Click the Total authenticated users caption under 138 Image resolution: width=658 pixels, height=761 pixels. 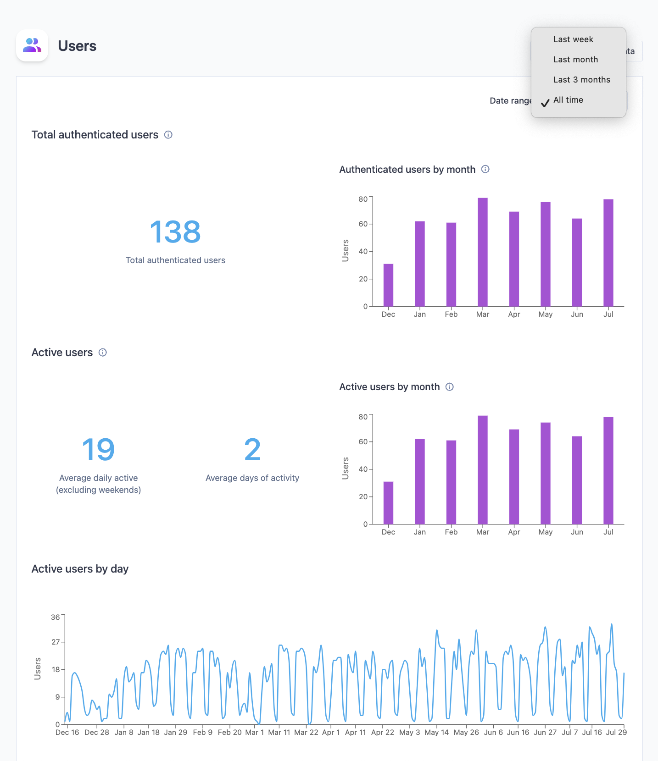pos(175,260)
